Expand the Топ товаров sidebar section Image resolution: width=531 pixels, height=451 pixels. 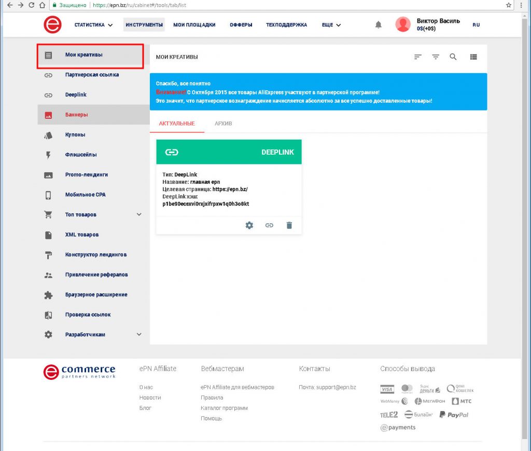(139, 214)
